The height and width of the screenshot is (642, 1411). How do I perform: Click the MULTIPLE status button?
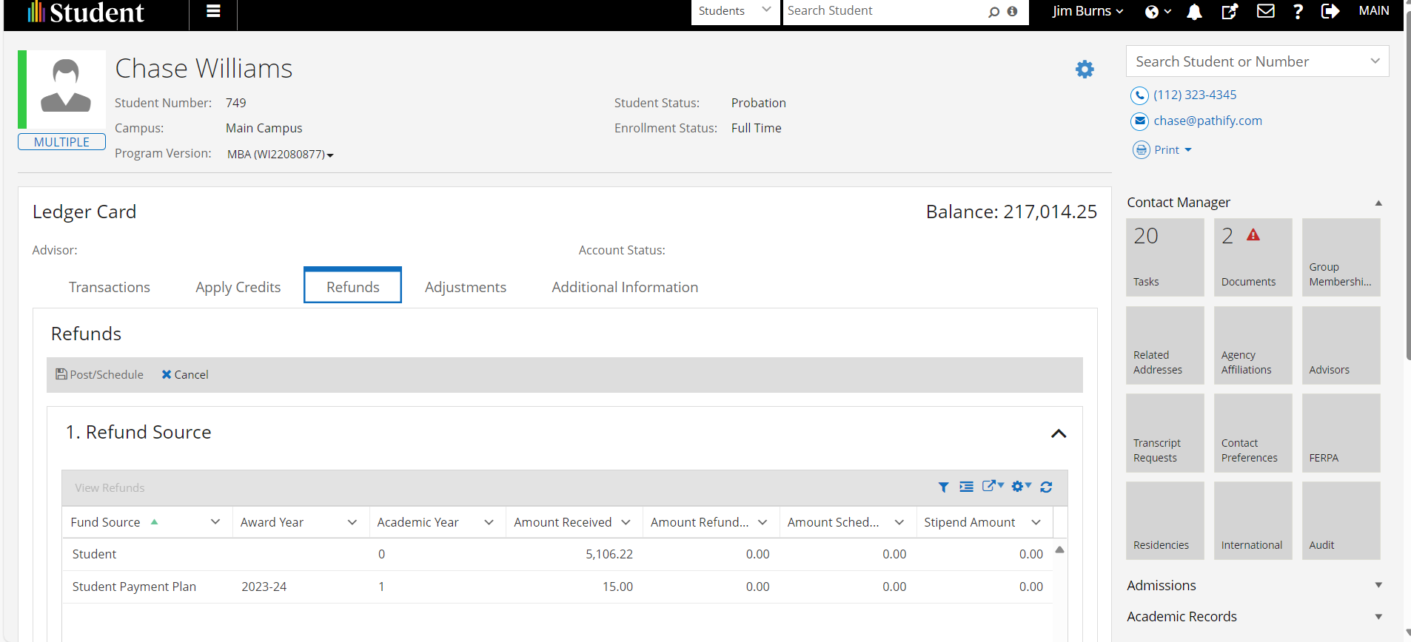[x=61, y=142]
